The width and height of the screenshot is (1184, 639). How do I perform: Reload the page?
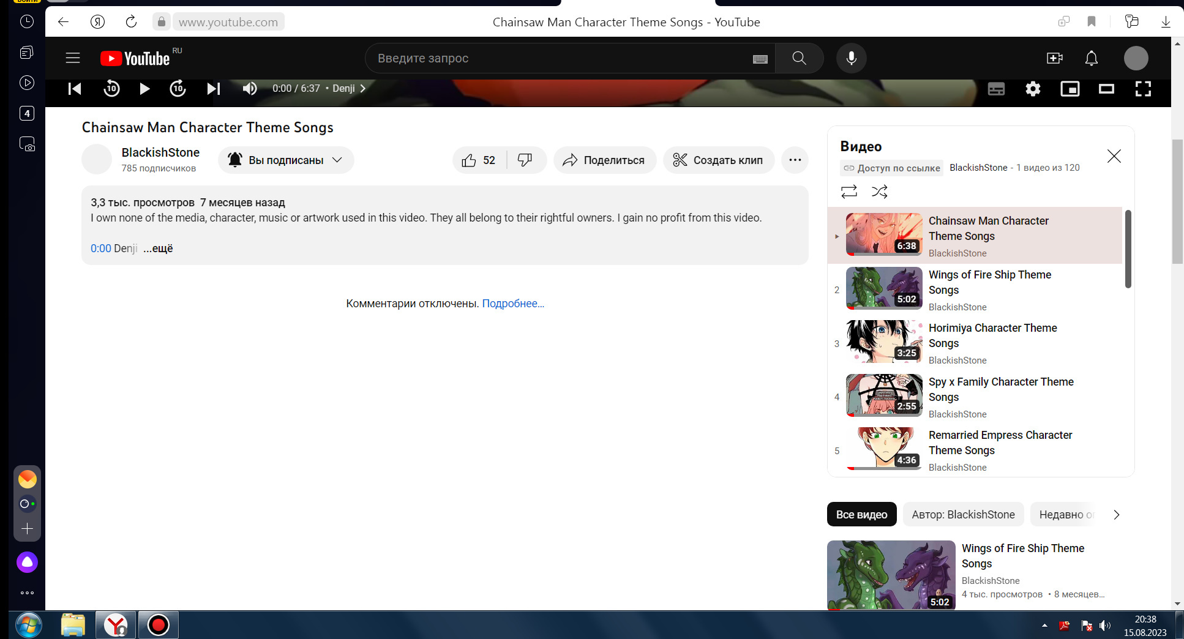coord(131,22)
